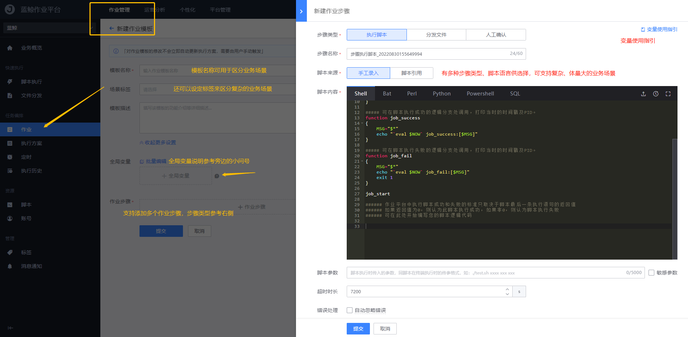Fold code at line 14
688x337 pixels.
[362, 123]
